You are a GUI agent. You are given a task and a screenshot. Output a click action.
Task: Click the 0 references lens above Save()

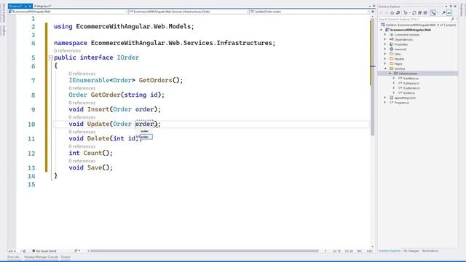82,161
